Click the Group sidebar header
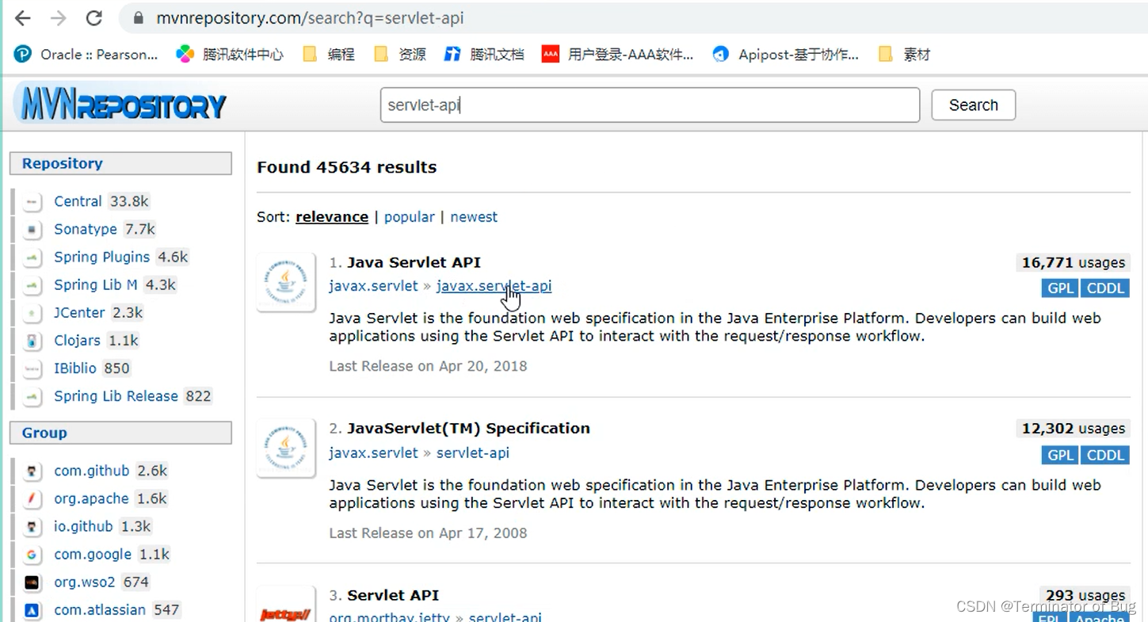 (120, 433)
